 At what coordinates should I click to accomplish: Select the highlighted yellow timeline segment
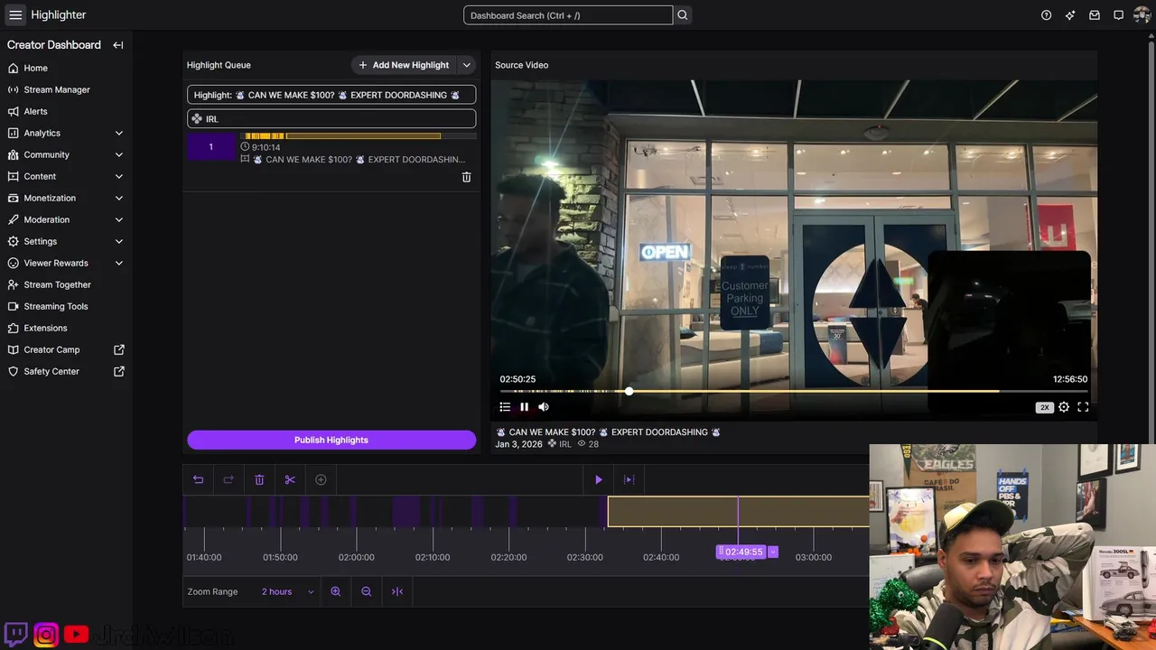pyautogui.click(x=738, y=512)
